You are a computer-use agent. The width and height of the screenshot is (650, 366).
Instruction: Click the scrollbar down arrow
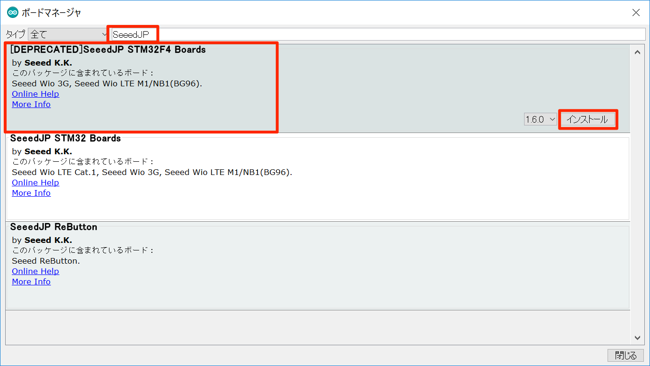pyautogui.click(x=637, y=338)
